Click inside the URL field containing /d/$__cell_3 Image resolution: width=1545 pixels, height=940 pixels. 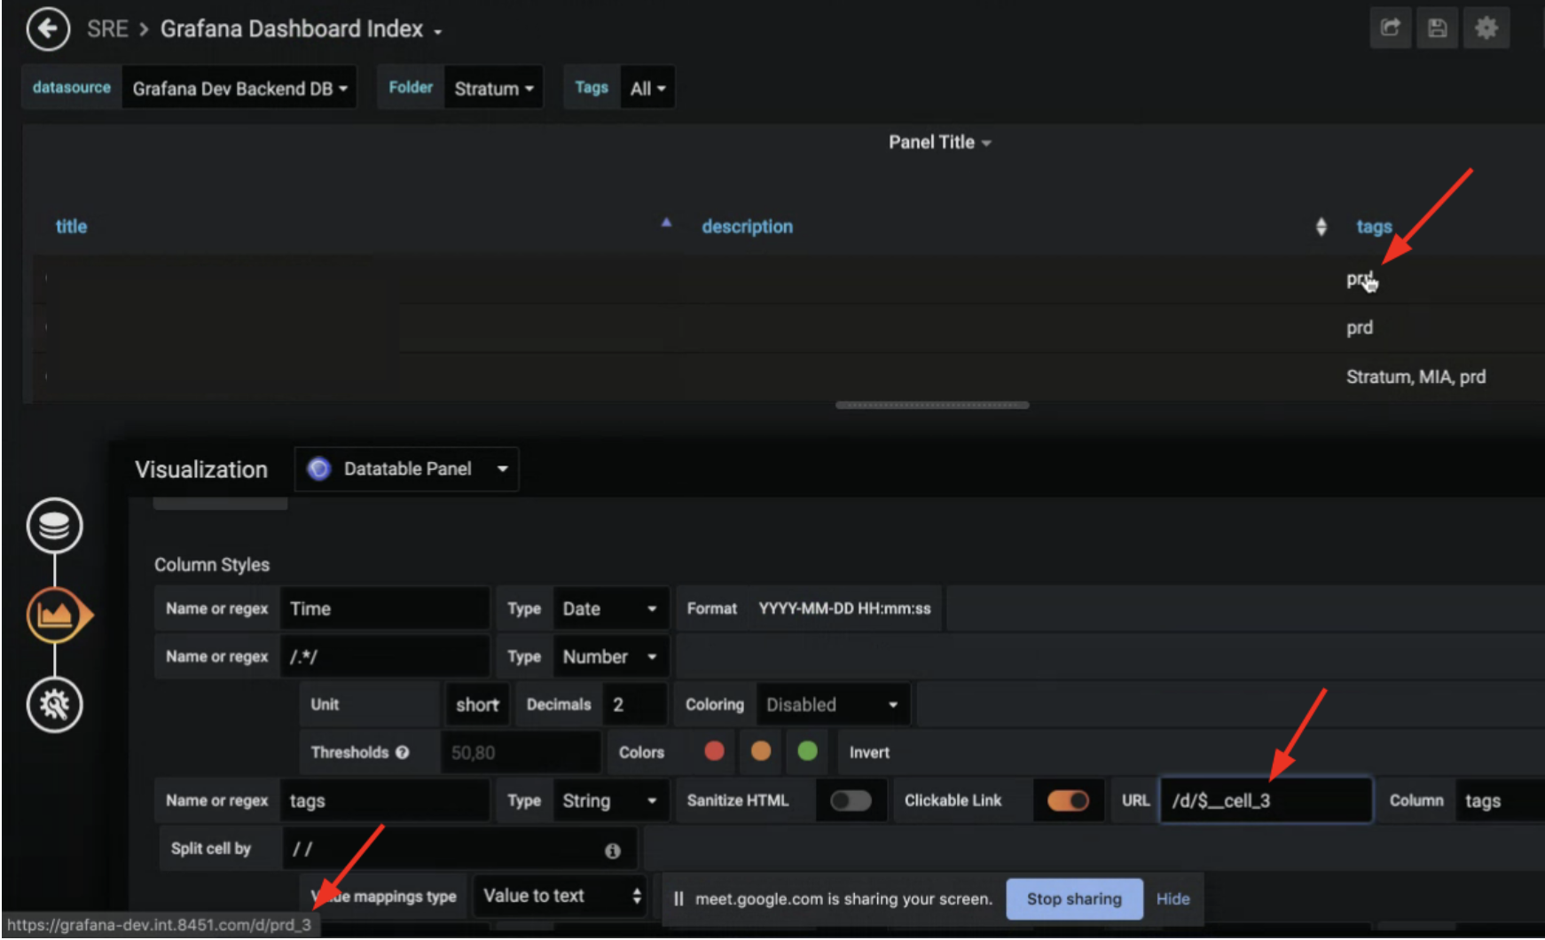(1266, 800)
